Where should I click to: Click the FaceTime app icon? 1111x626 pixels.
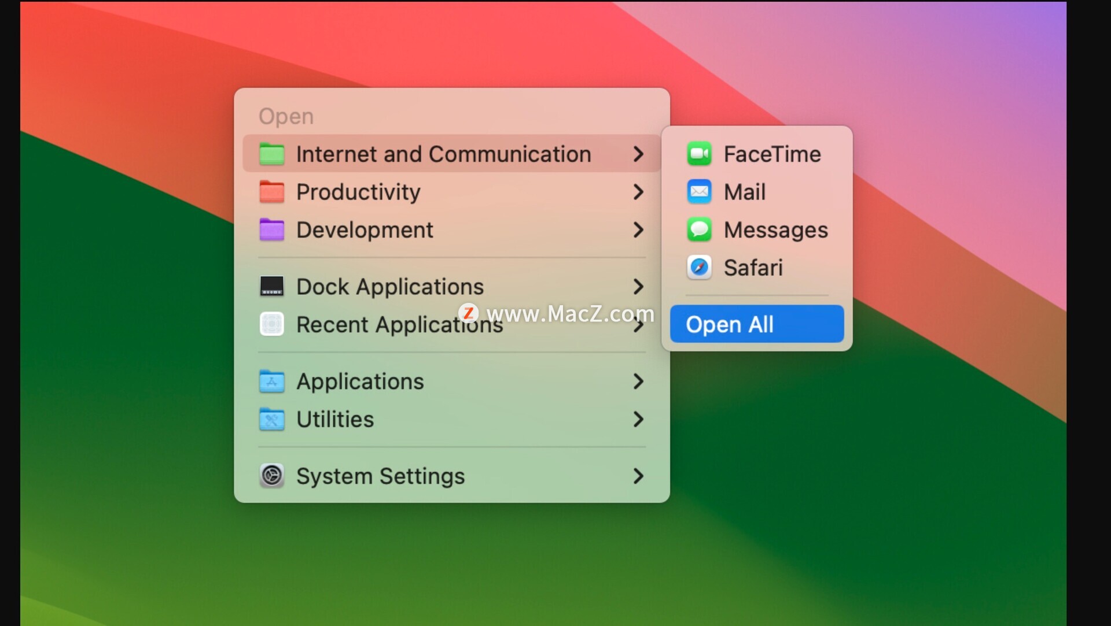(699, 154)
